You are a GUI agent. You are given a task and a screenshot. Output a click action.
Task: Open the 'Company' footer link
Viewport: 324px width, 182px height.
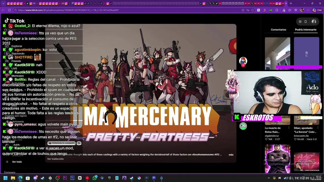(10, 172)
